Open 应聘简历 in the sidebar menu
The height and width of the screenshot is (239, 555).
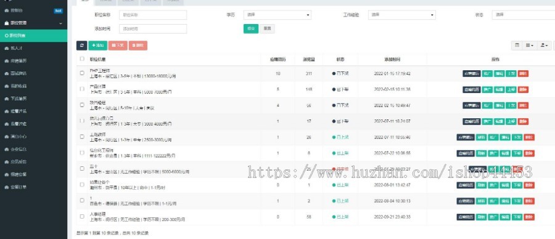[x=34, y=61]
